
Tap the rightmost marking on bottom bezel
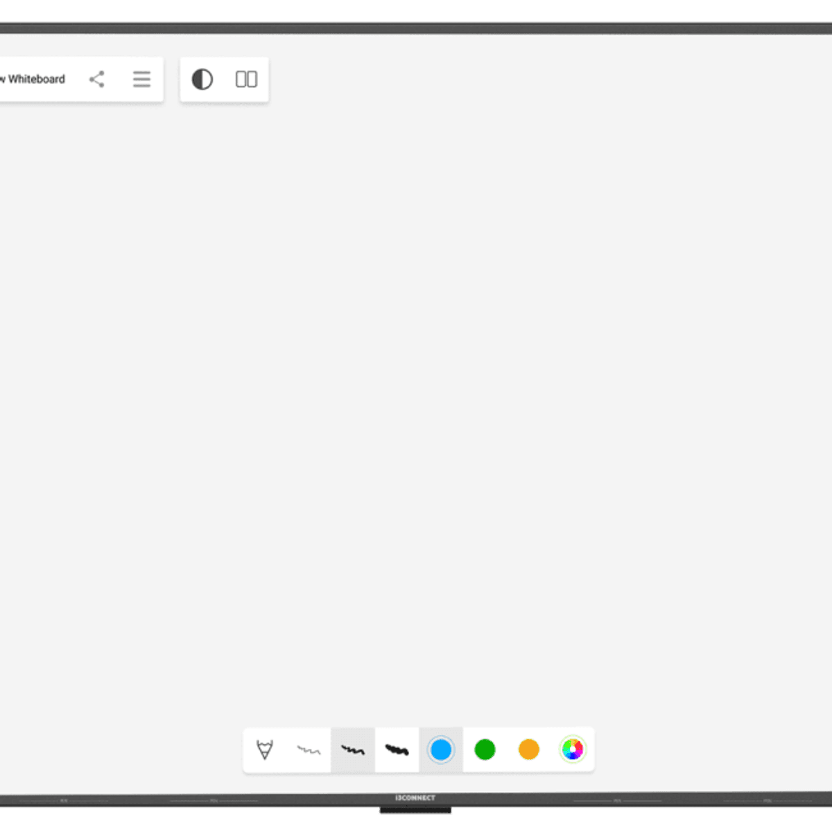tap(768, 801)
